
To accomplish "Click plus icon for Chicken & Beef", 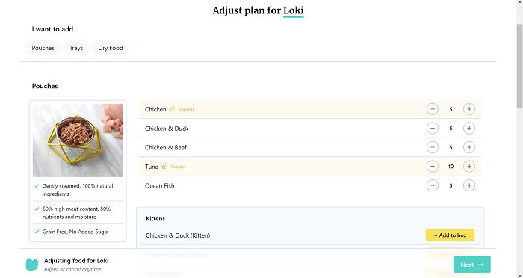I will tap(469, 147).
